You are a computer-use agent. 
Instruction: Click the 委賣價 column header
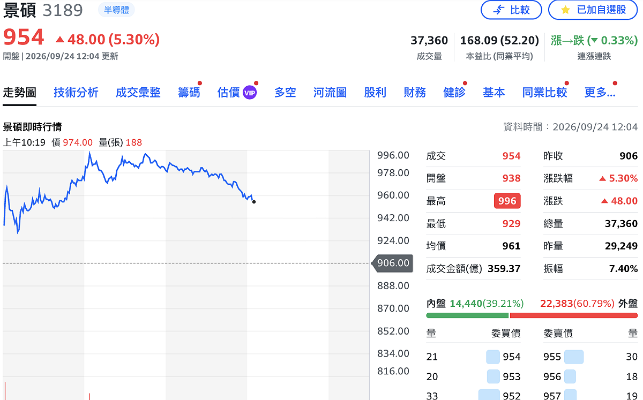(x=558, y=333)
